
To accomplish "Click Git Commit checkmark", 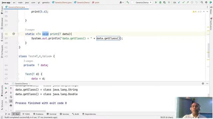I will point(183,2).
